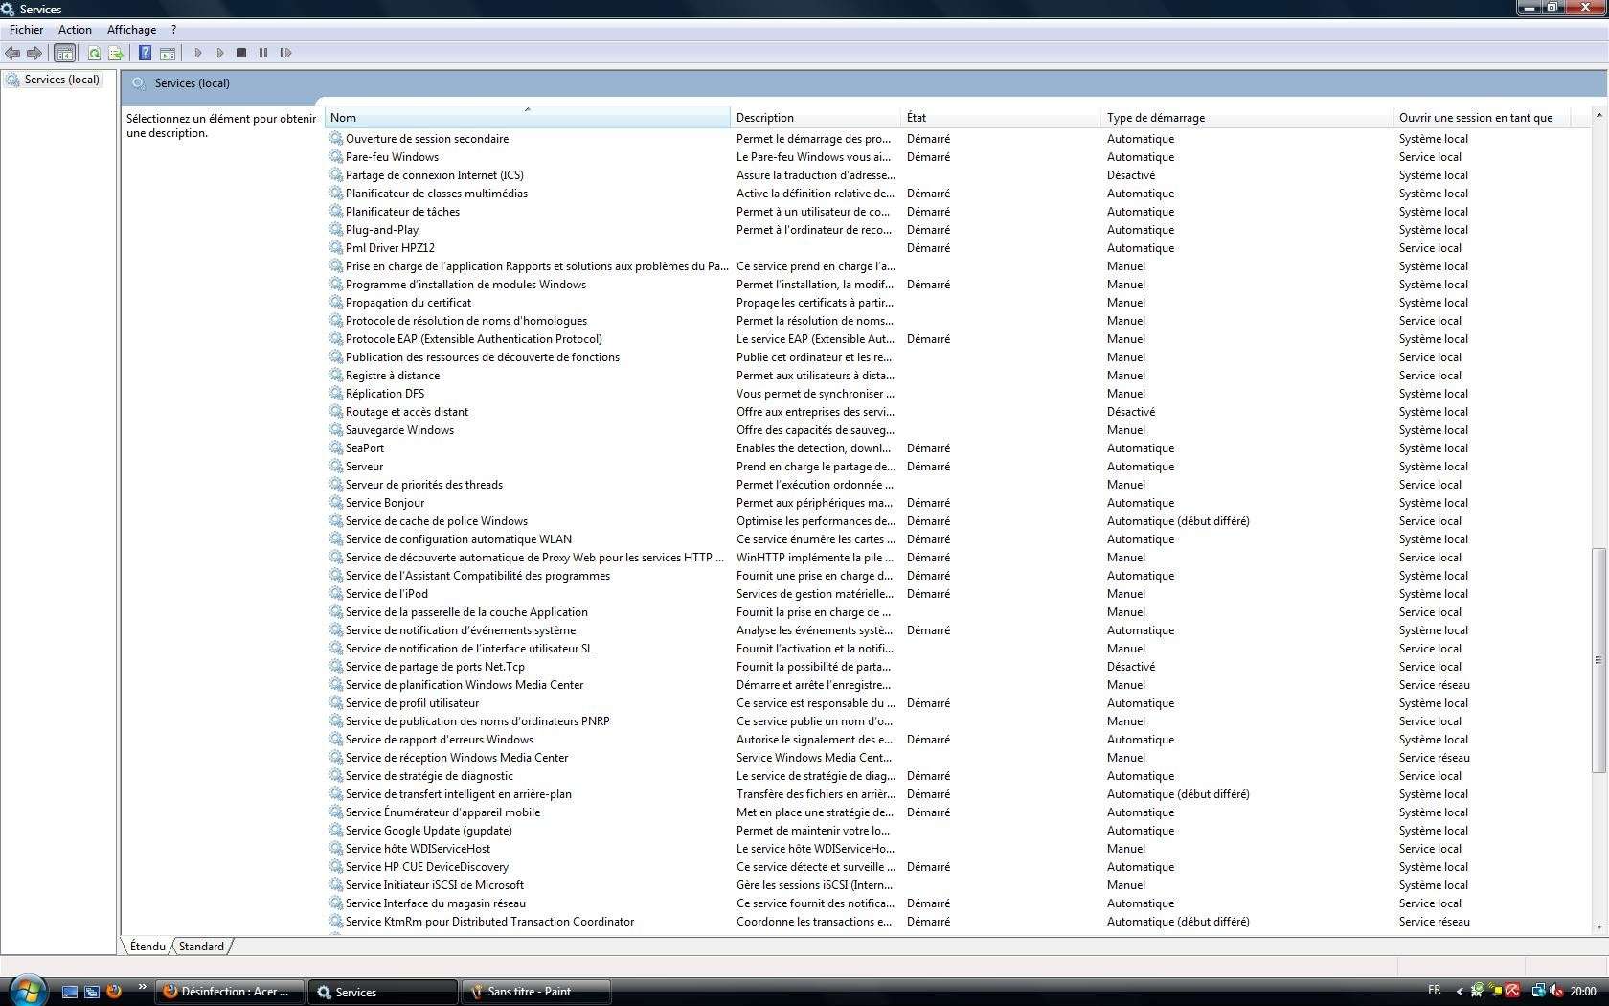Viewport: 1609px width, 1006px height.
Task: Toggle the show/hide console tree button
Action: [64, 53]
